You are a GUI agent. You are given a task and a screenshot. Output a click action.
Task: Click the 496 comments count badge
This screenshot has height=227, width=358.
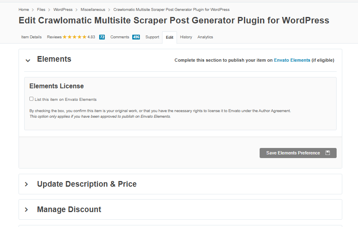(136, 37)
